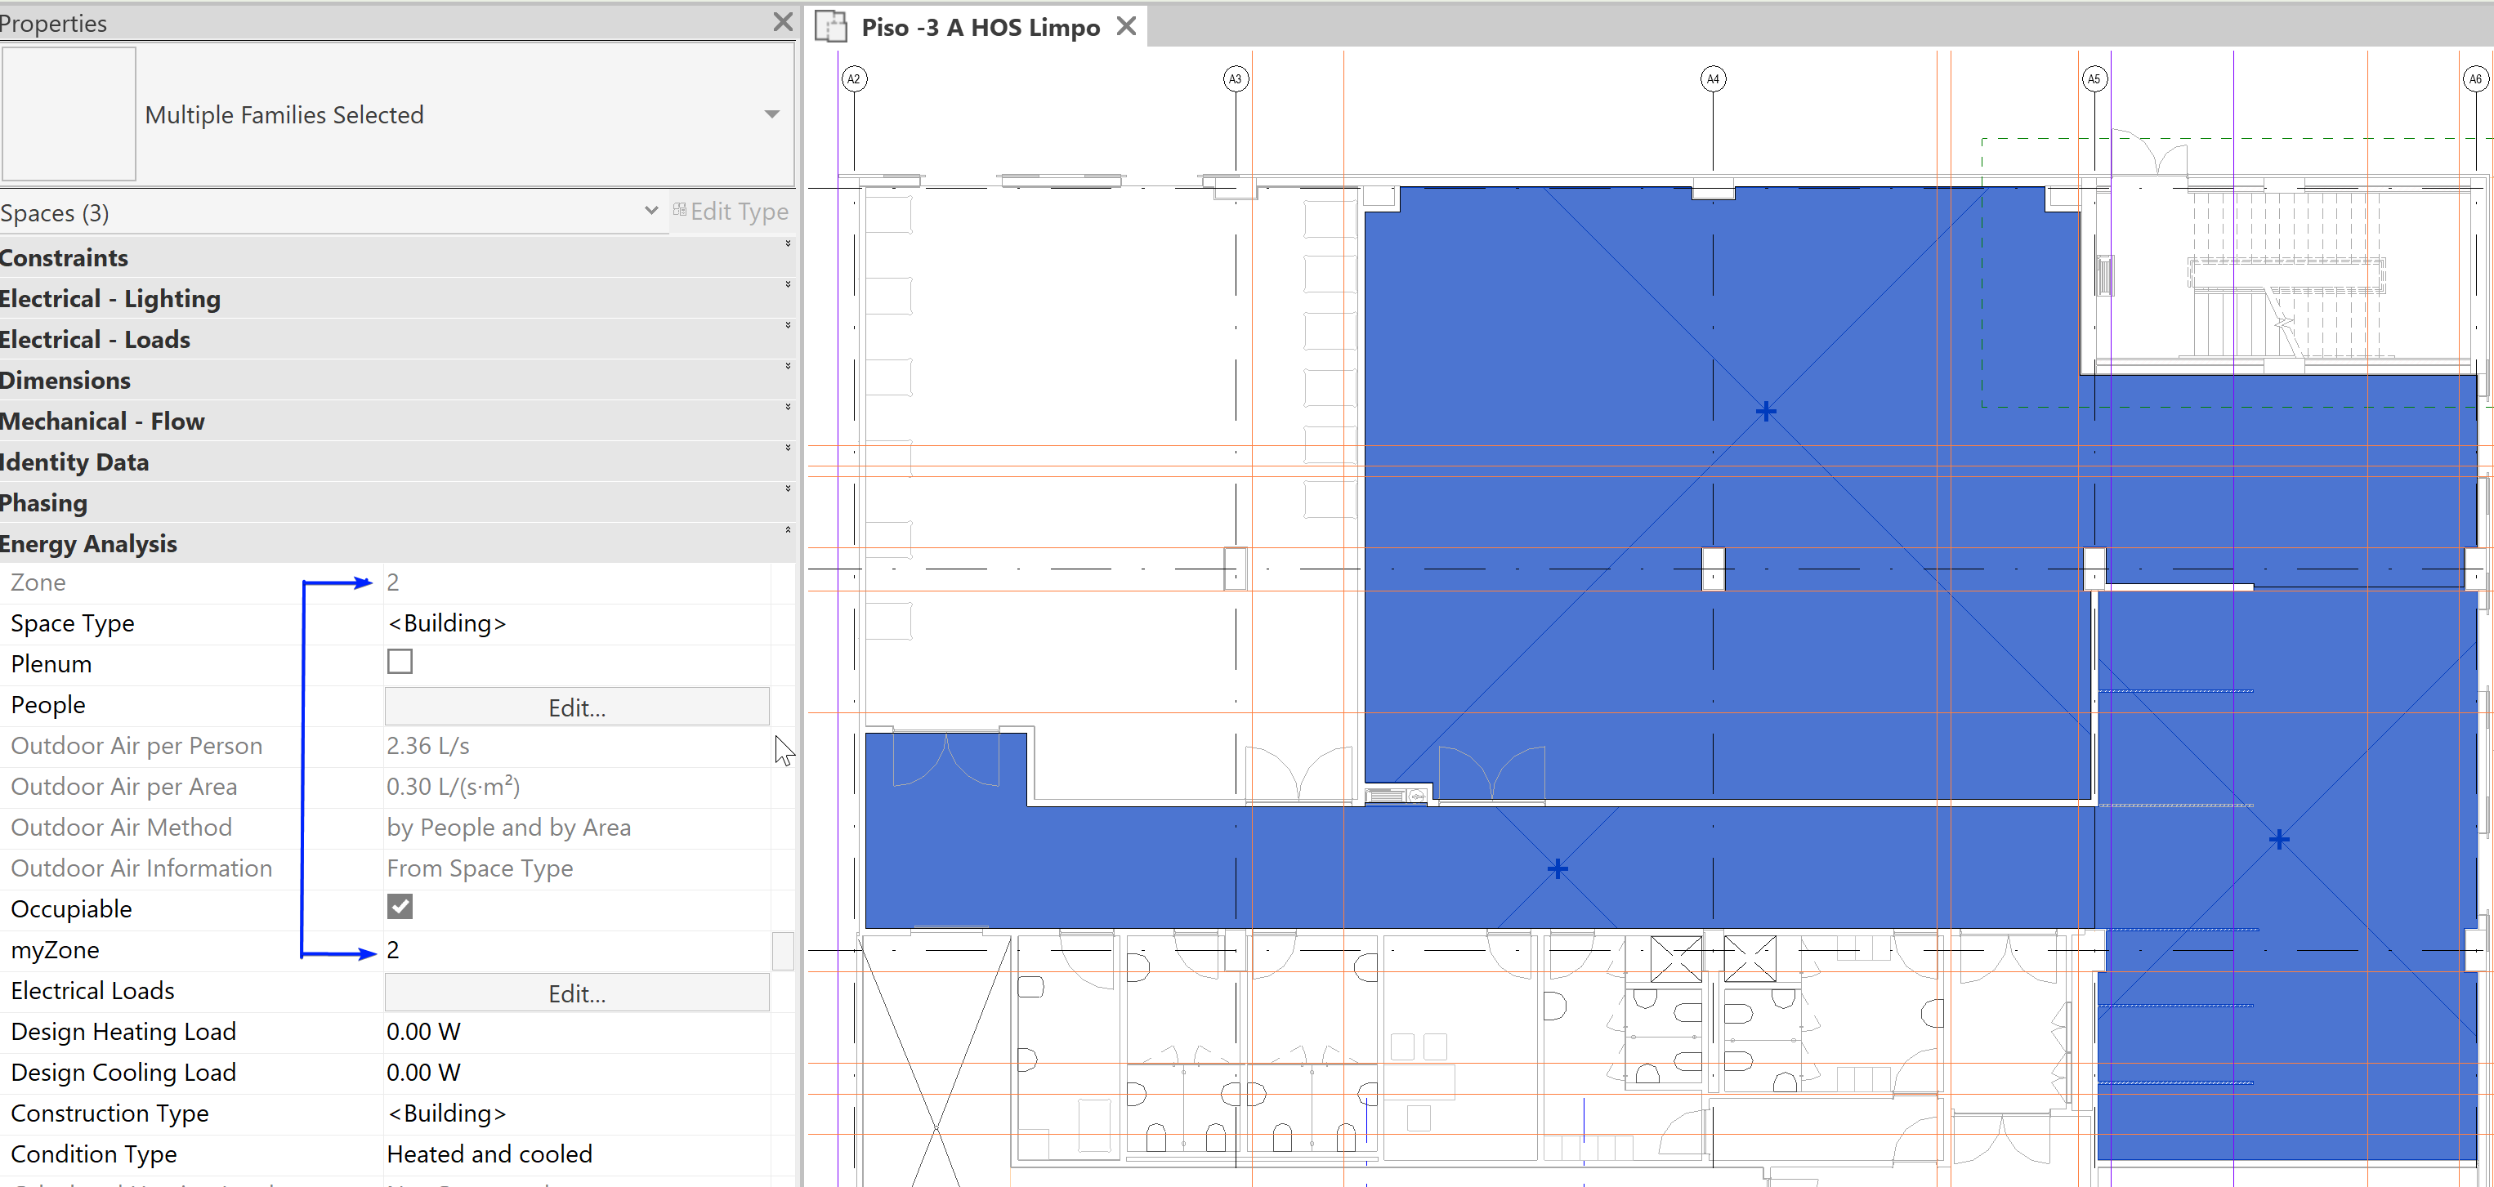The width and height of the screenshot is (2494, 1187).
Task: Toggle the Plenum checkbox
Action: [x=400, y=663]
